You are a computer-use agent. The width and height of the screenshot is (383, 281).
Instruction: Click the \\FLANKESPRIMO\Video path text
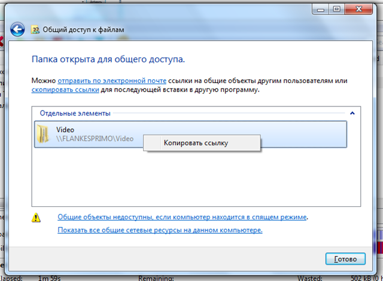(x=95, y=139)
